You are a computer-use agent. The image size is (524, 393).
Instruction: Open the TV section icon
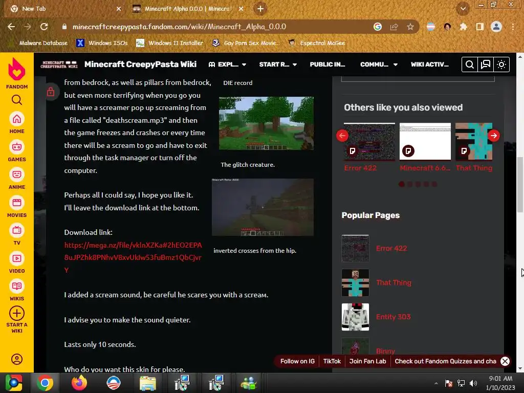pos(17,231)
